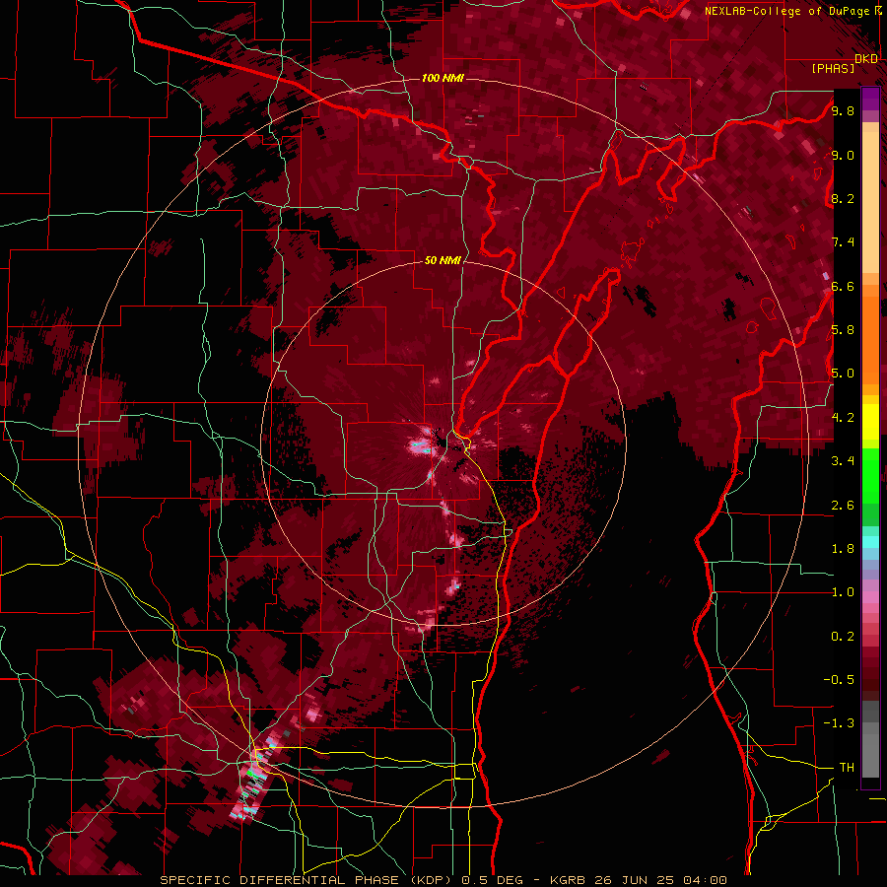
Task: Click the 9.0 value on the color scale
Action: pyautogui.click(x=843, y=155)
